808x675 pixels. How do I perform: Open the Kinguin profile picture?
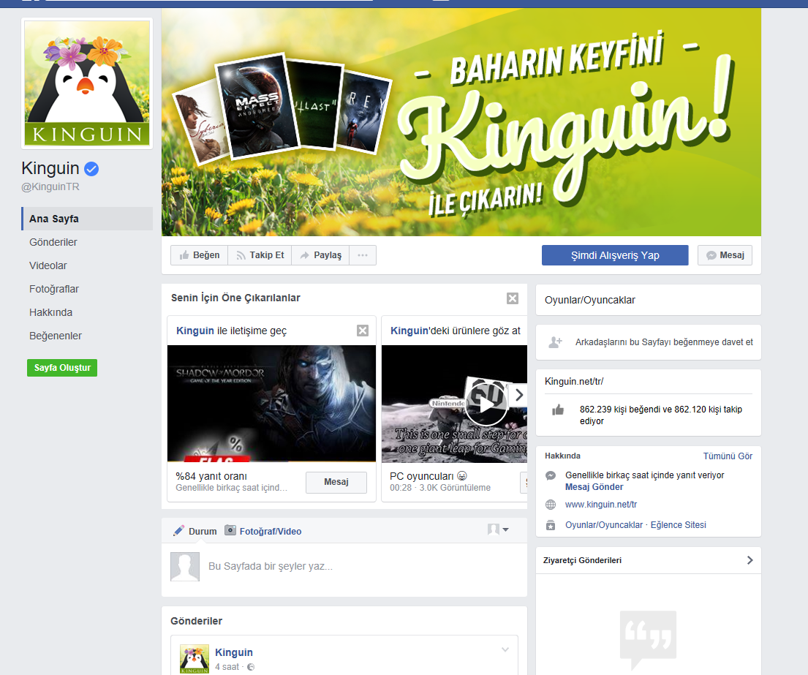coord(87,83)
